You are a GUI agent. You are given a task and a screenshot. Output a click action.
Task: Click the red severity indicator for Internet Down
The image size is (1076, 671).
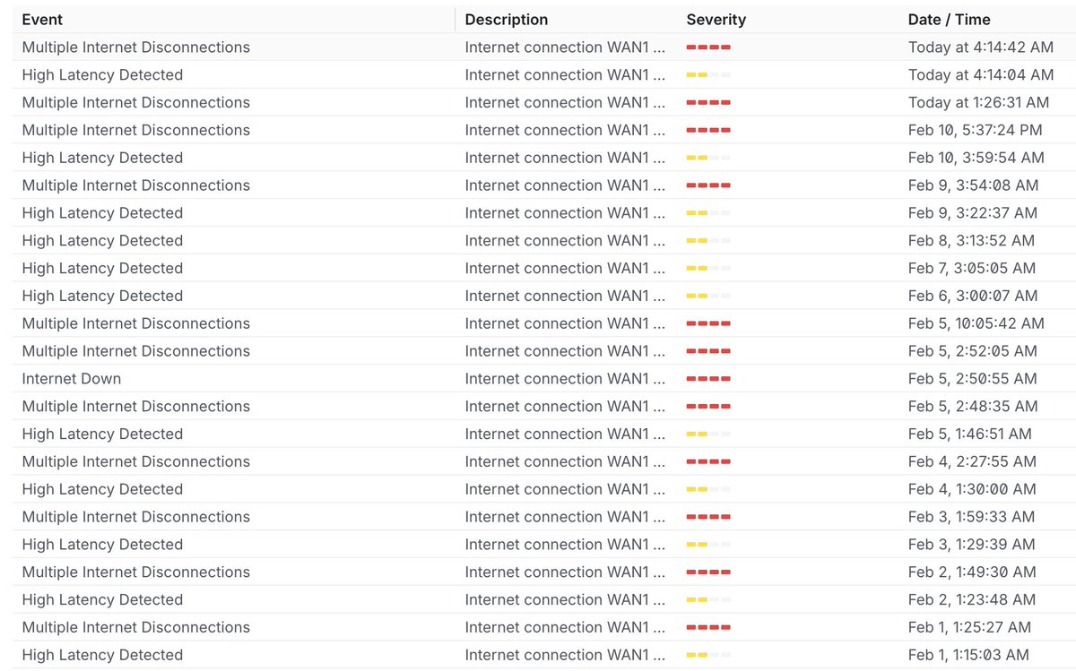(708, 379)
